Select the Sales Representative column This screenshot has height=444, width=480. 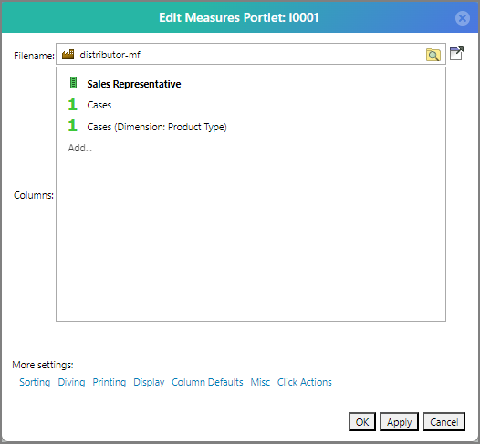tap(134, 84)
